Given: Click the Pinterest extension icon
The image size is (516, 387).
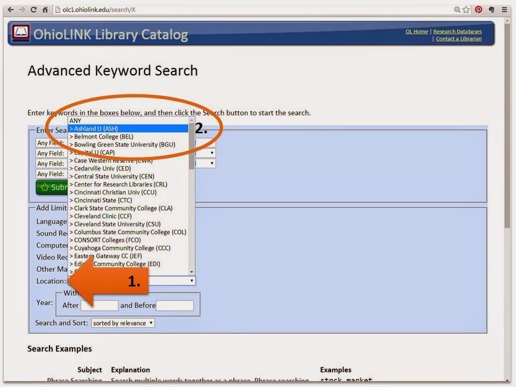Looking at the screenshot, I should coord(478,10).
